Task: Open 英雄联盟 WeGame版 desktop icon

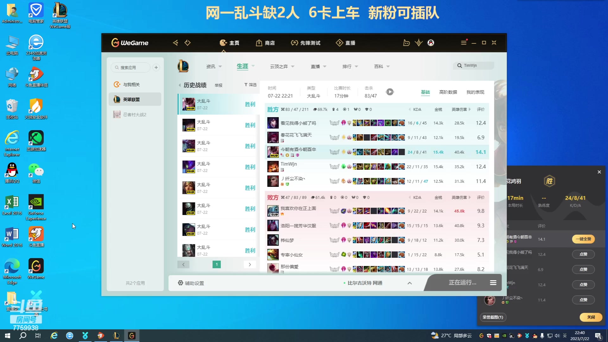Action: pyautogui.click(x=60, y=16)
